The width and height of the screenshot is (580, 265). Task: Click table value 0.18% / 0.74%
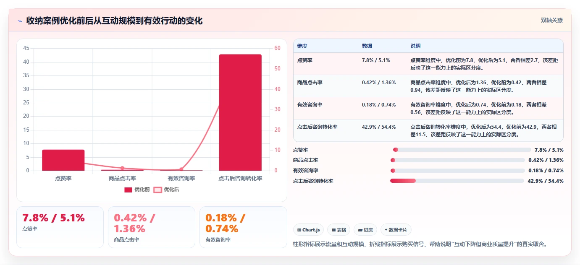tap(379, 105)
